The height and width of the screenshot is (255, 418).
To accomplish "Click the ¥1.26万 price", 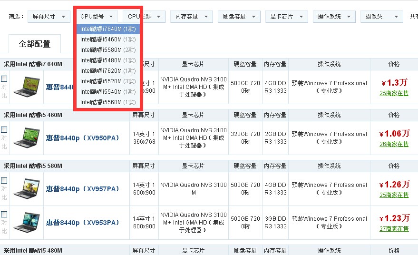I will point(394,184).
